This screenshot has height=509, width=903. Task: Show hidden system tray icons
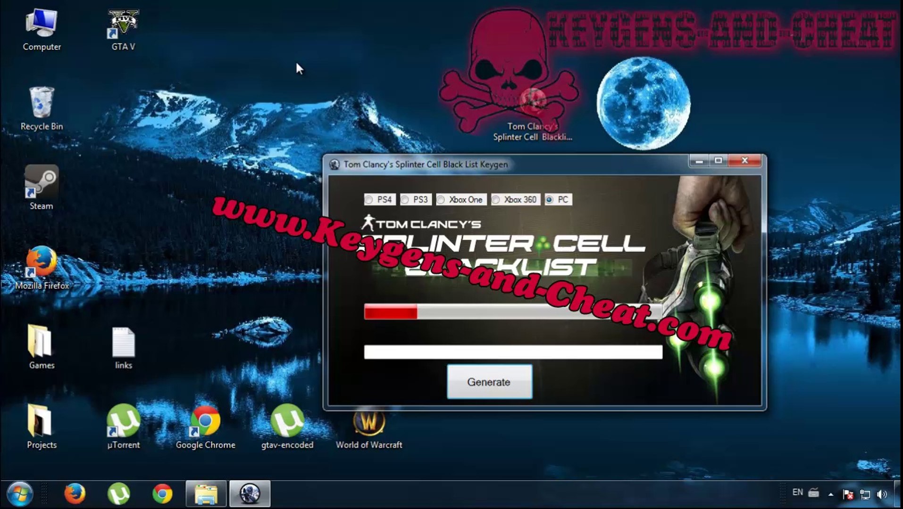click(x=830, y=494)
